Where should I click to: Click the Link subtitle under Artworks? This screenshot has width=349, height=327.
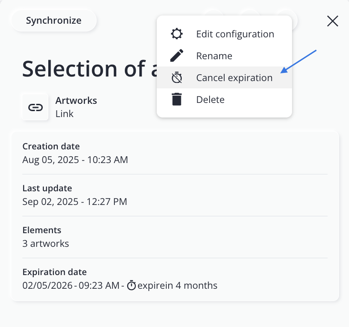[x=64, y=113]
